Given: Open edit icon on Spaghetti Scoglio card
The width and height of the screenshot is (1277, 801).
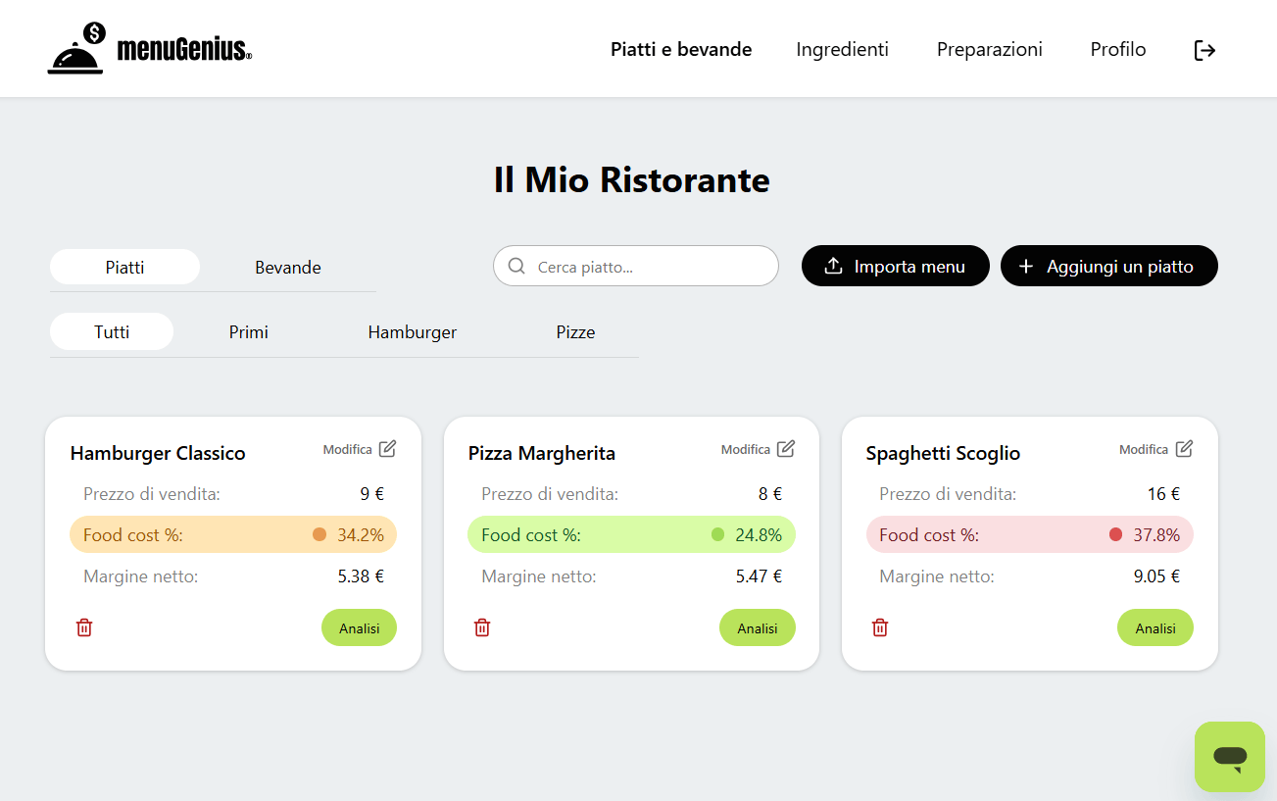Looking at the screenshot, I should pos(1184,449).
